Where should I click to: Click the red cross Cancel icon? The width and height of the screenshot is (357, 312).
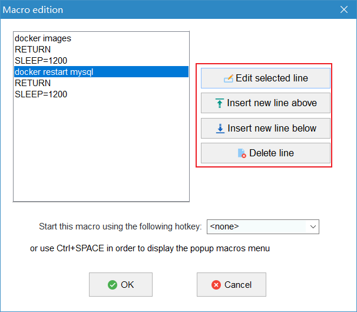pos(216,285)
